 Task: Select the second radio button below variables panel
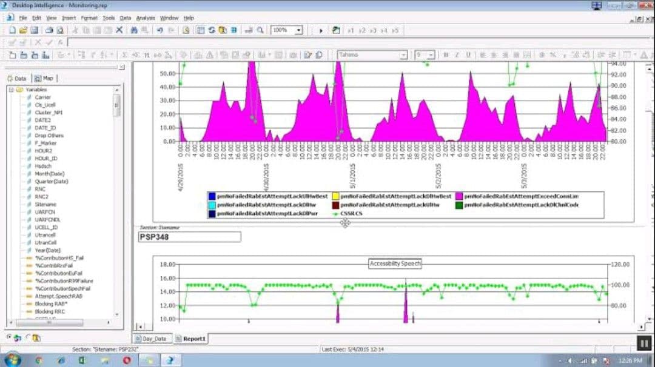point(29,337)
